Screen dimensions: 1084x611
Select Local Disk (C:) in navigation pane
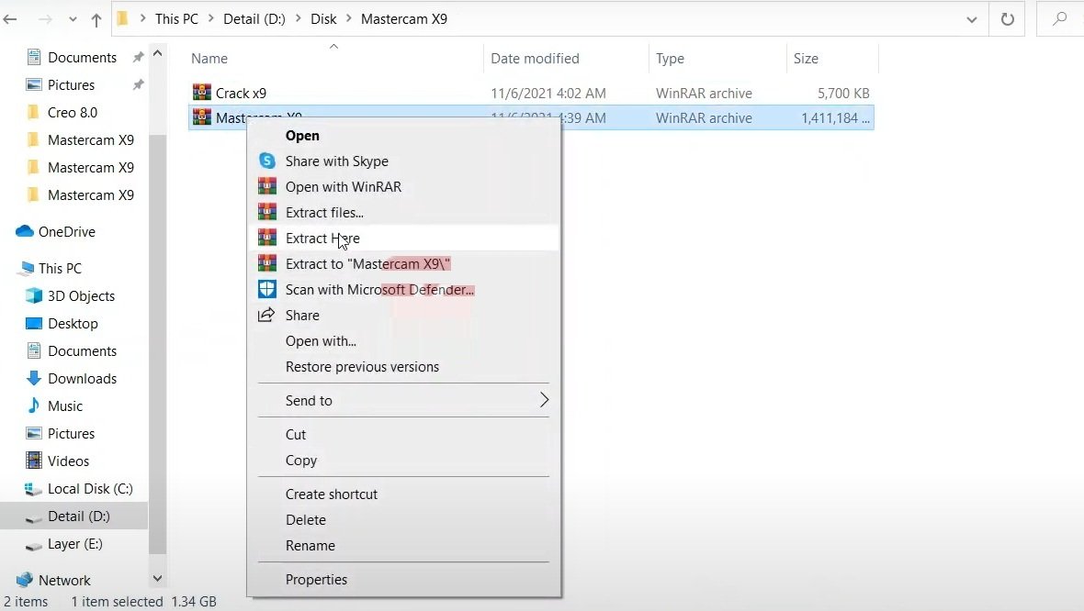[x=90, y=488]
